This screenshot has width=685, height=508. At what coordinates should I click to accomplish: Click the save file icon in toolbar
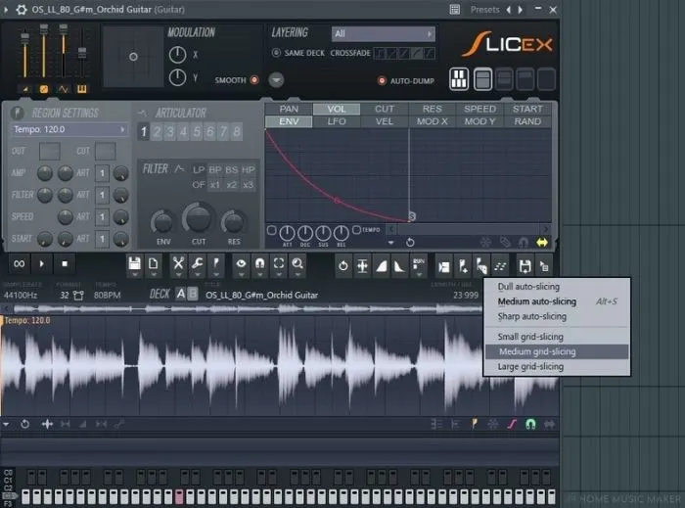(135, 264)
